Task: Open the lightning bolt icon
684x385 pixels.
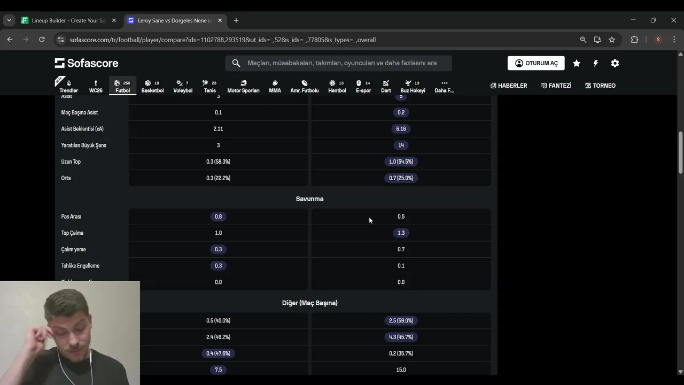Action: pos(595,63)
